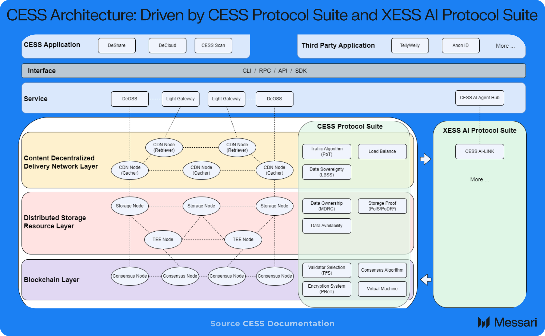Click the TellyWelly third party app

[x=410, y=46]
